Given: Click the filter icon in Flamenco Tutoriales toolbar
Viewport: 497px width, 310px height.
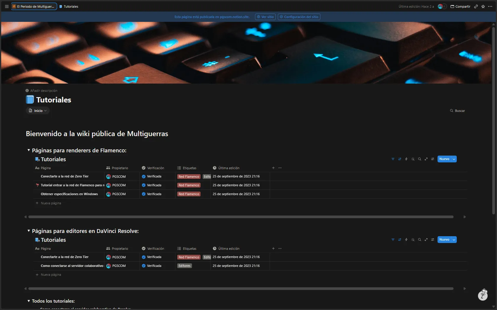Looking at the screenshot, I should (393, 159).
